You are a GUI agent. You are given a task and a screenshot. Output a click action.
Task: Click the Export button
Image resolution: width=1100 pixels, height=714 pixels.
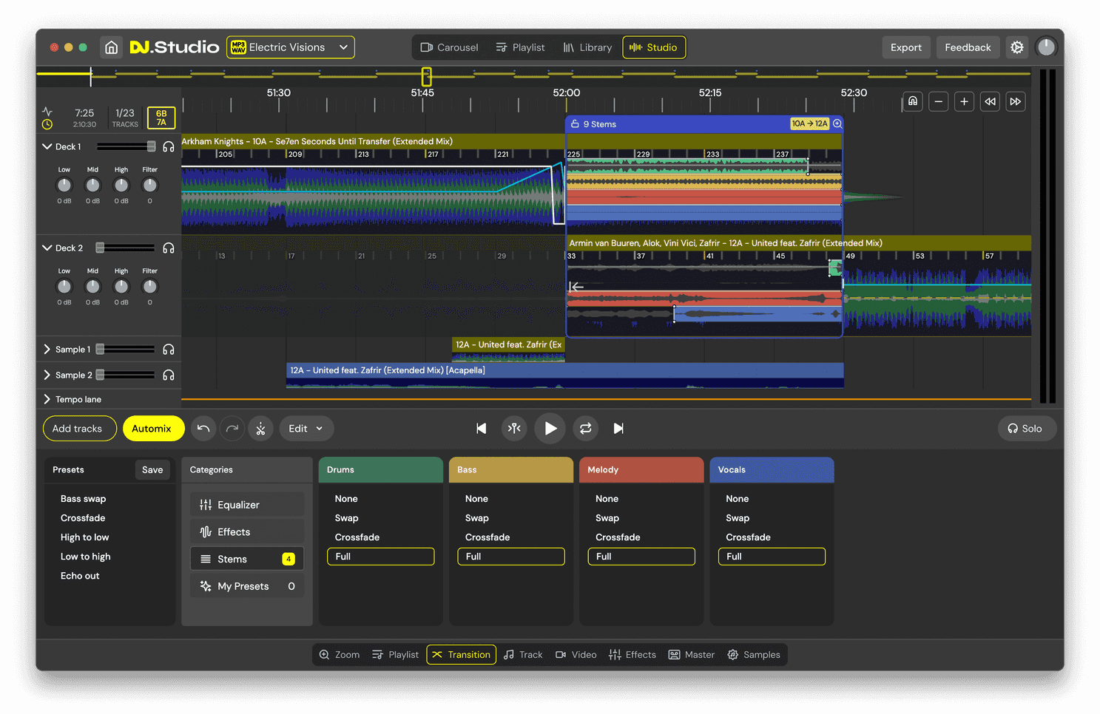(905, 47)
